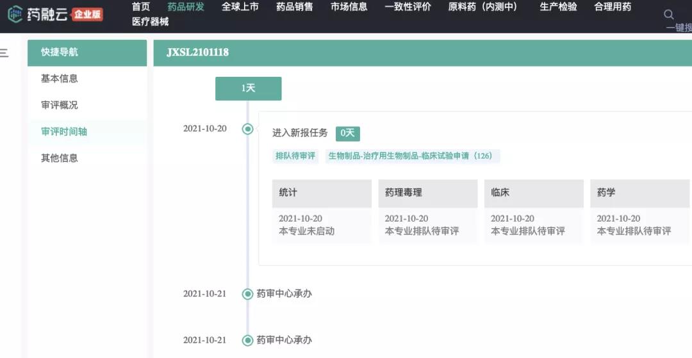This screenshot has width=692, height=358.
Task: Click the 一键搜 search field
Action: tap(679, 28)
